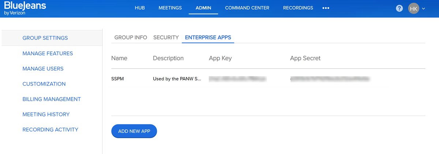Screen dimensions: 439x154
Task: View MEETING HISTORY from the sidebar
Action: click(x=46, y=114)
